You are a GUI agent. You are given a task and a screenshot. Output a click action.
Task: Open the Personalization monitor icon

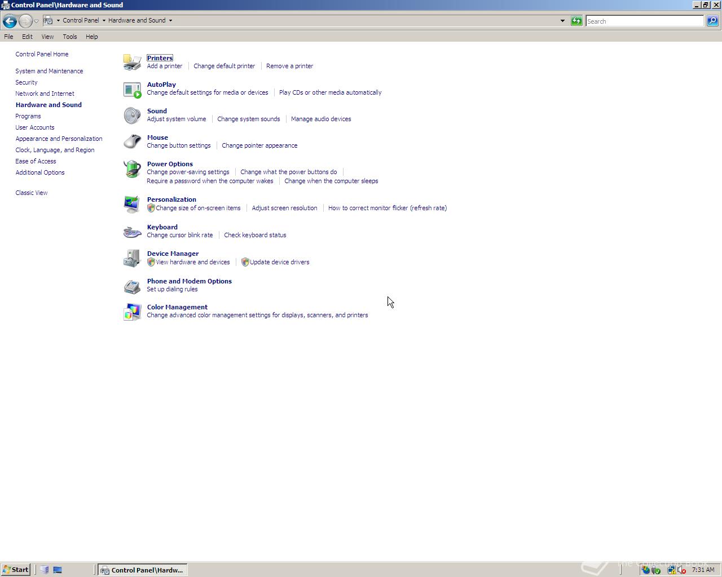click(x=132, y=204)
